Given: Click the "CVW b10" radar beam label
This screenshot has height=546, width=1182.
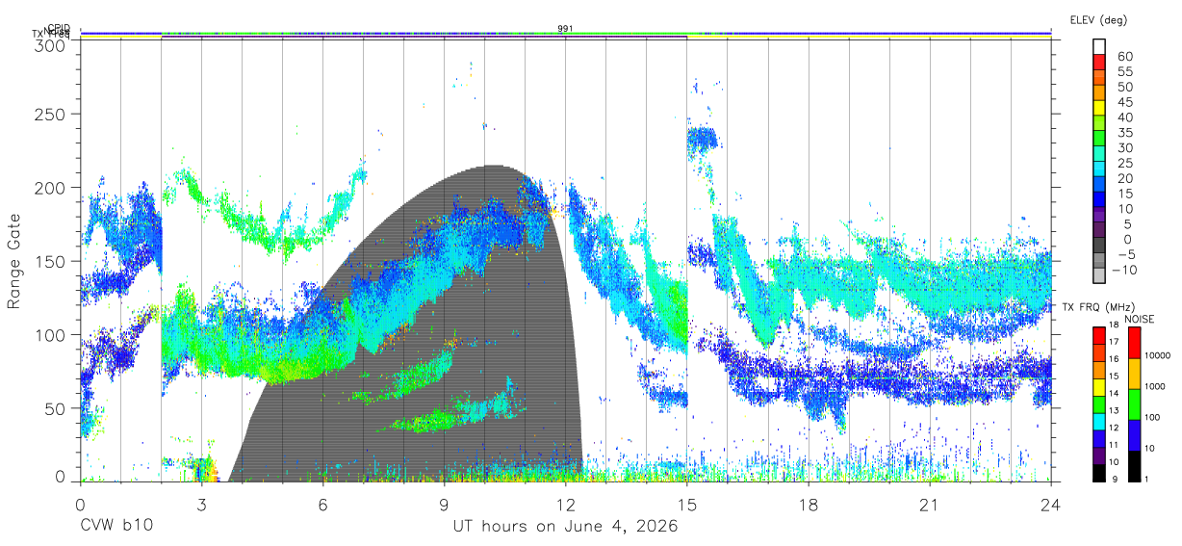Looking at the screenshot, I should tap(116, 527).
